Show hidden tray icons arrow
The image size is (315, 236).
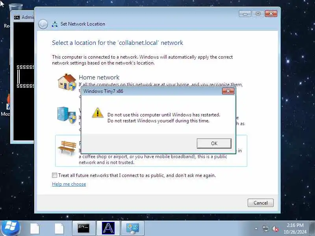[256, 229]
